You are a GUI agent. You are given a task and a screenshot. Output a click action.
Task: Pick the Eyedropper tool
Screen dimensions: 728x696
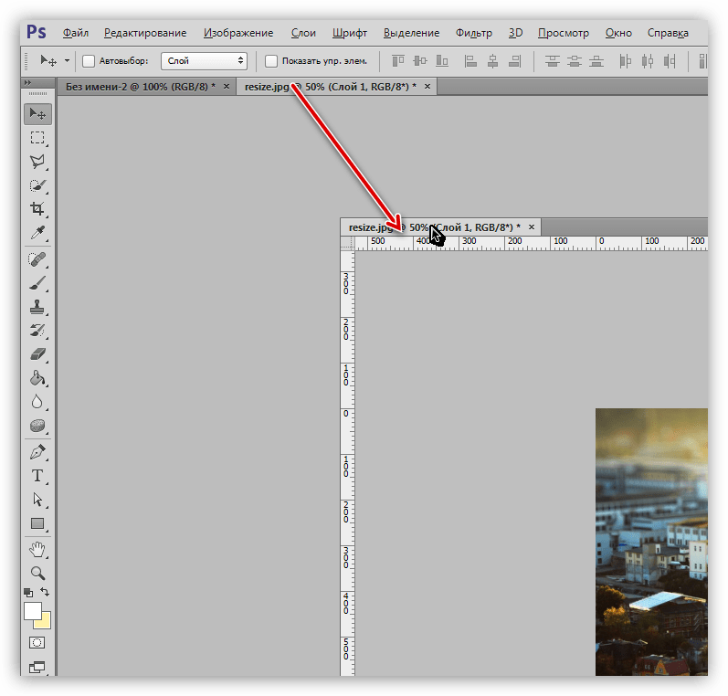click(x=37, y=232)
